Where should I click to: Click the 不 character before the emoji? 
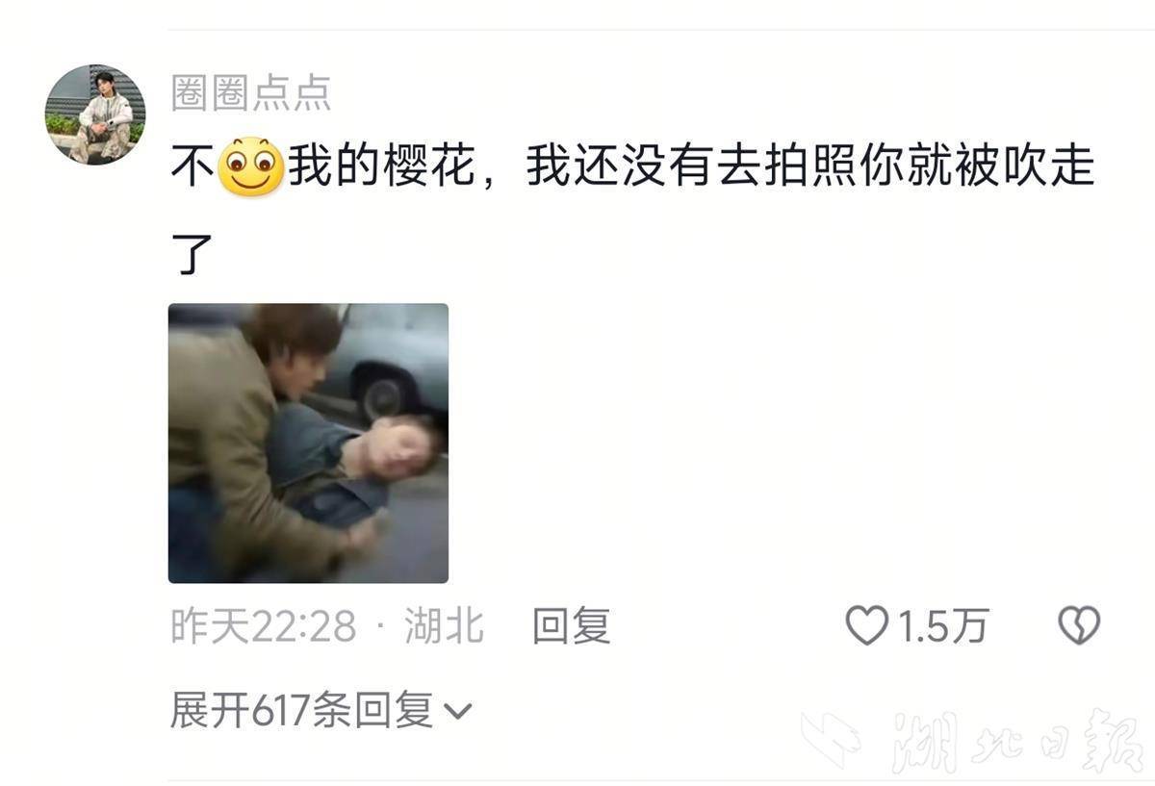(x=192, y=167)
